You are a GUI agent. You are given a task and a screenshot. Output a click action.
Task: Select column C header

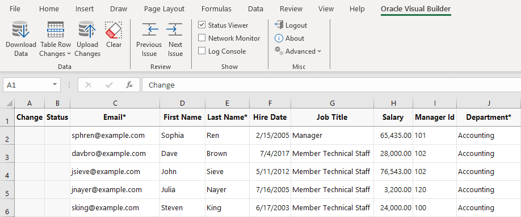115,103
